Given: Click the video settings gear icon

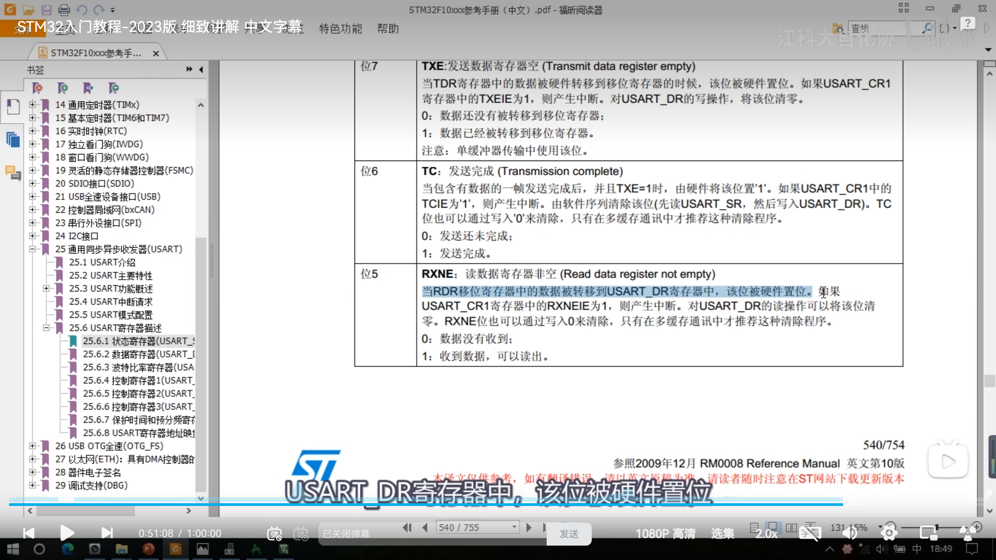Looking at the screenshot, I should pyautogui.click(x=889, y=533).
